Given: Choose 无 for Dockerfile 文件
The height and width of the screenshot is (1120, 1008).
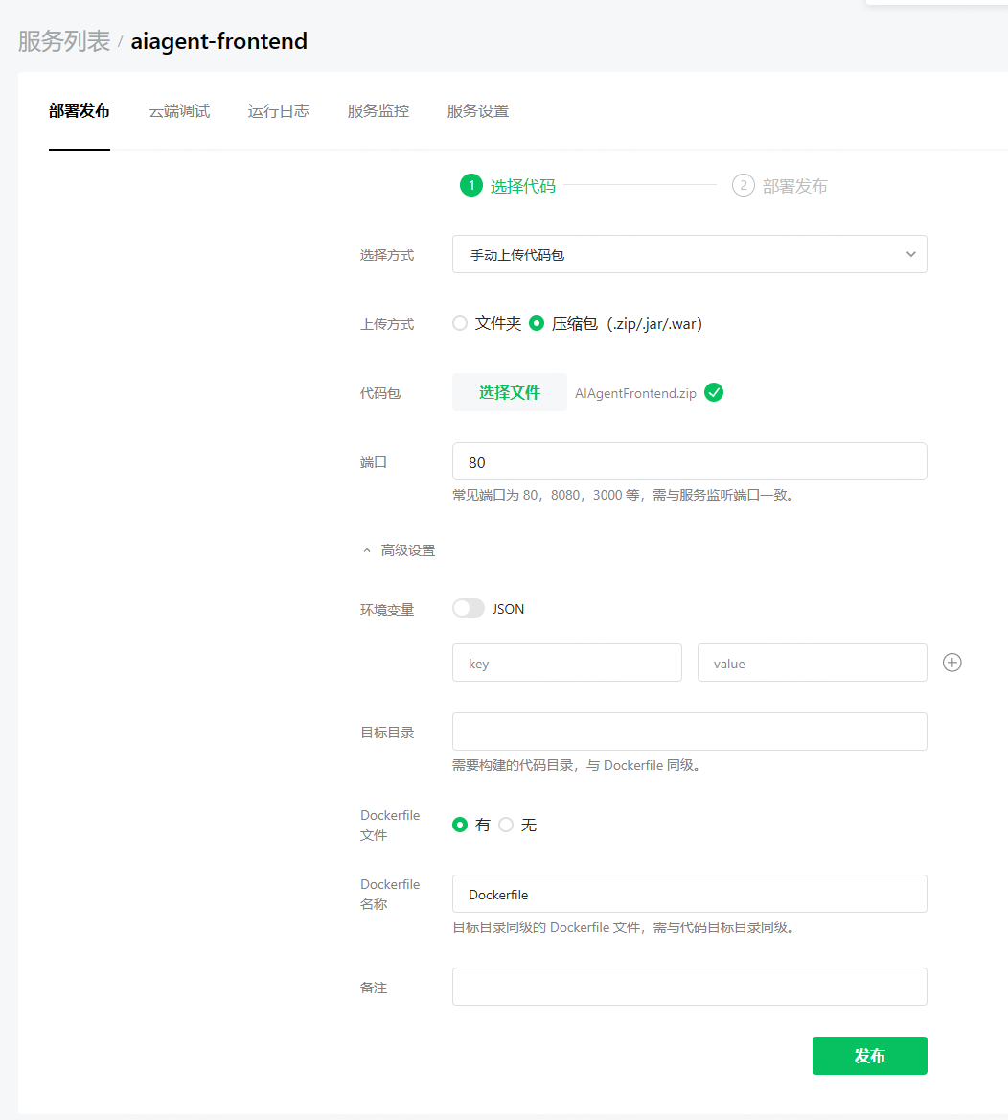Looking at the screenshot, I should [x=506, y=825].
